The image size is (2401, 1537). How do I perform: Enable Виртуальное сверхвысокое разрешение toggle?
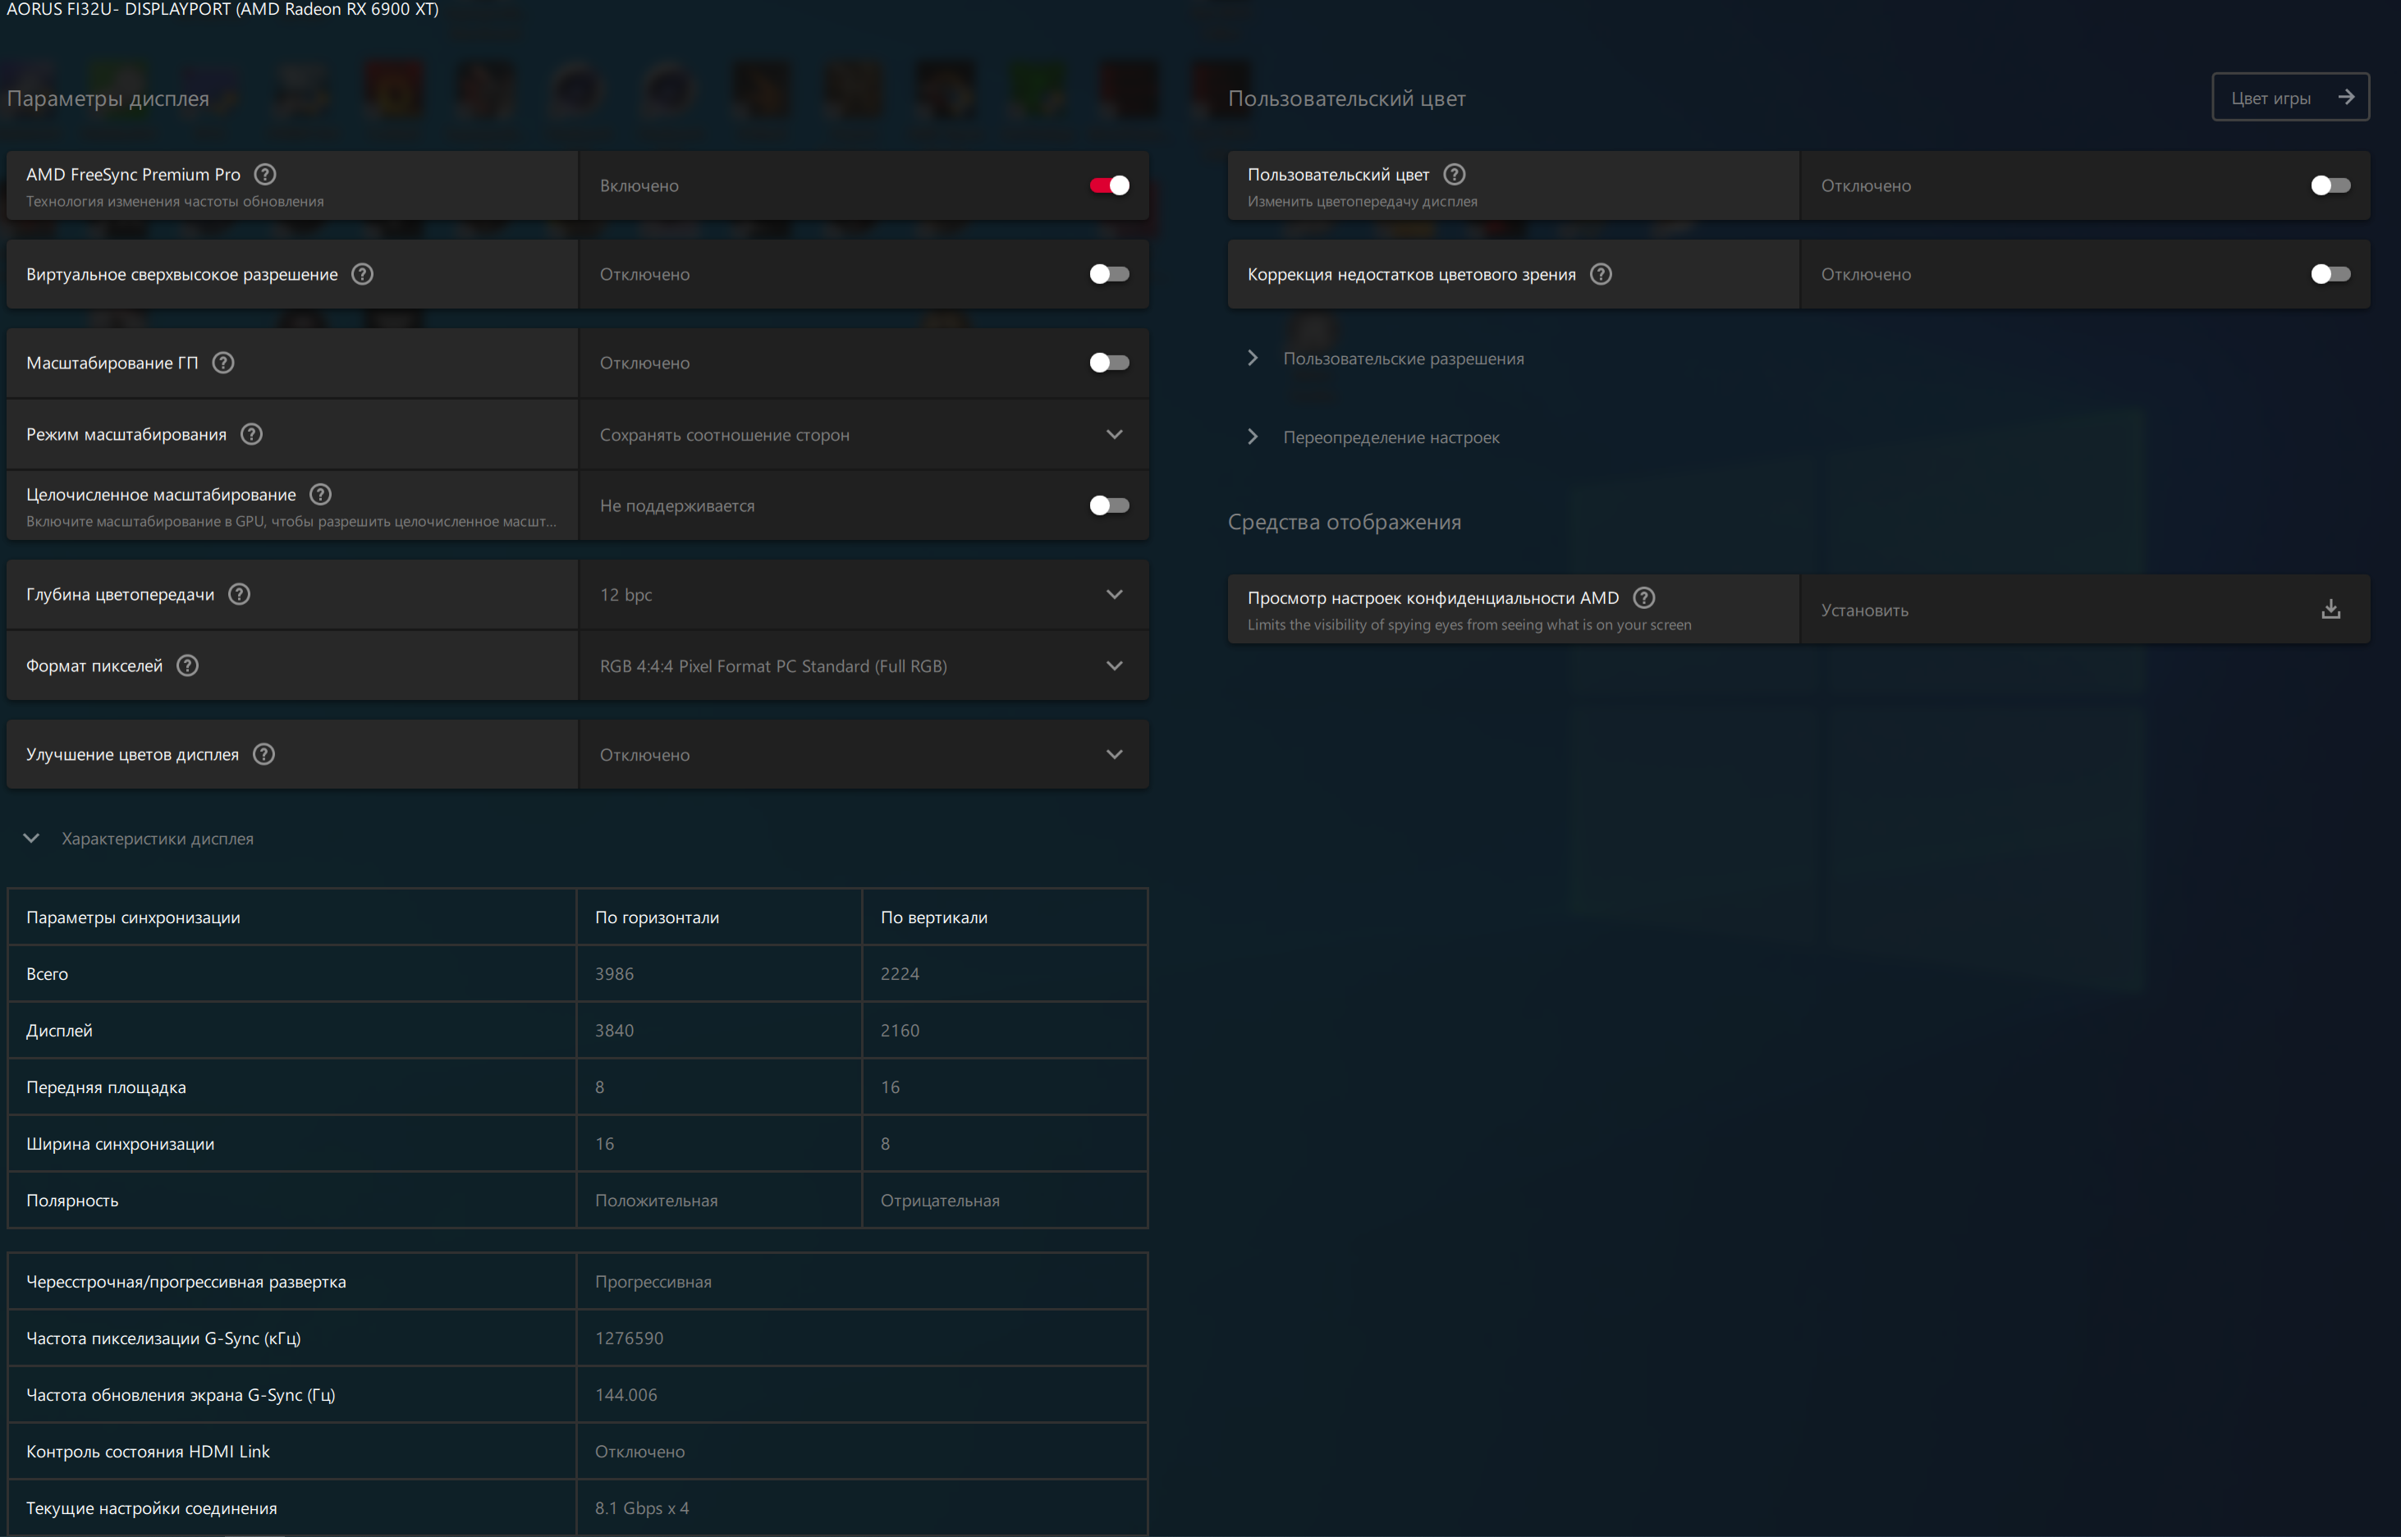point(1109,273)
